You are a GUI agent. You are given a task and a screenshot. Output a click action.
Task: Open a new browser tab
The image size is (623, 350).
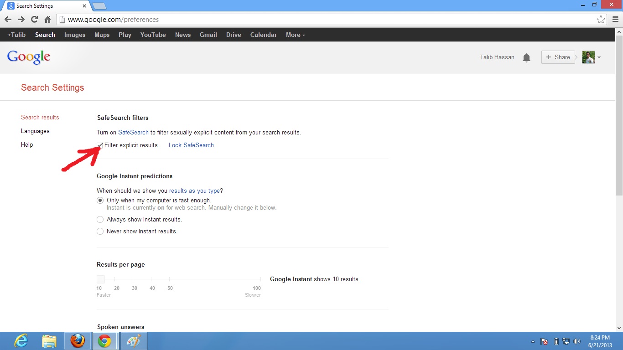click(99, 6)
